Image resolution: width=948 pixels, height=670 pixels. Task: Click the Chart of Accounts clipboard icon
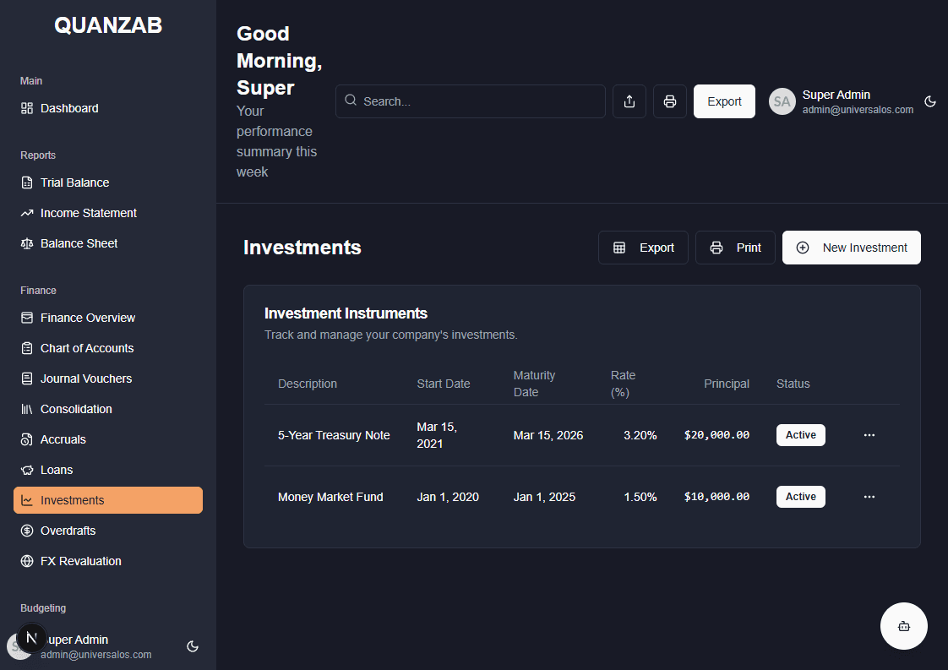pyautogui.click(x=26, y=348)
